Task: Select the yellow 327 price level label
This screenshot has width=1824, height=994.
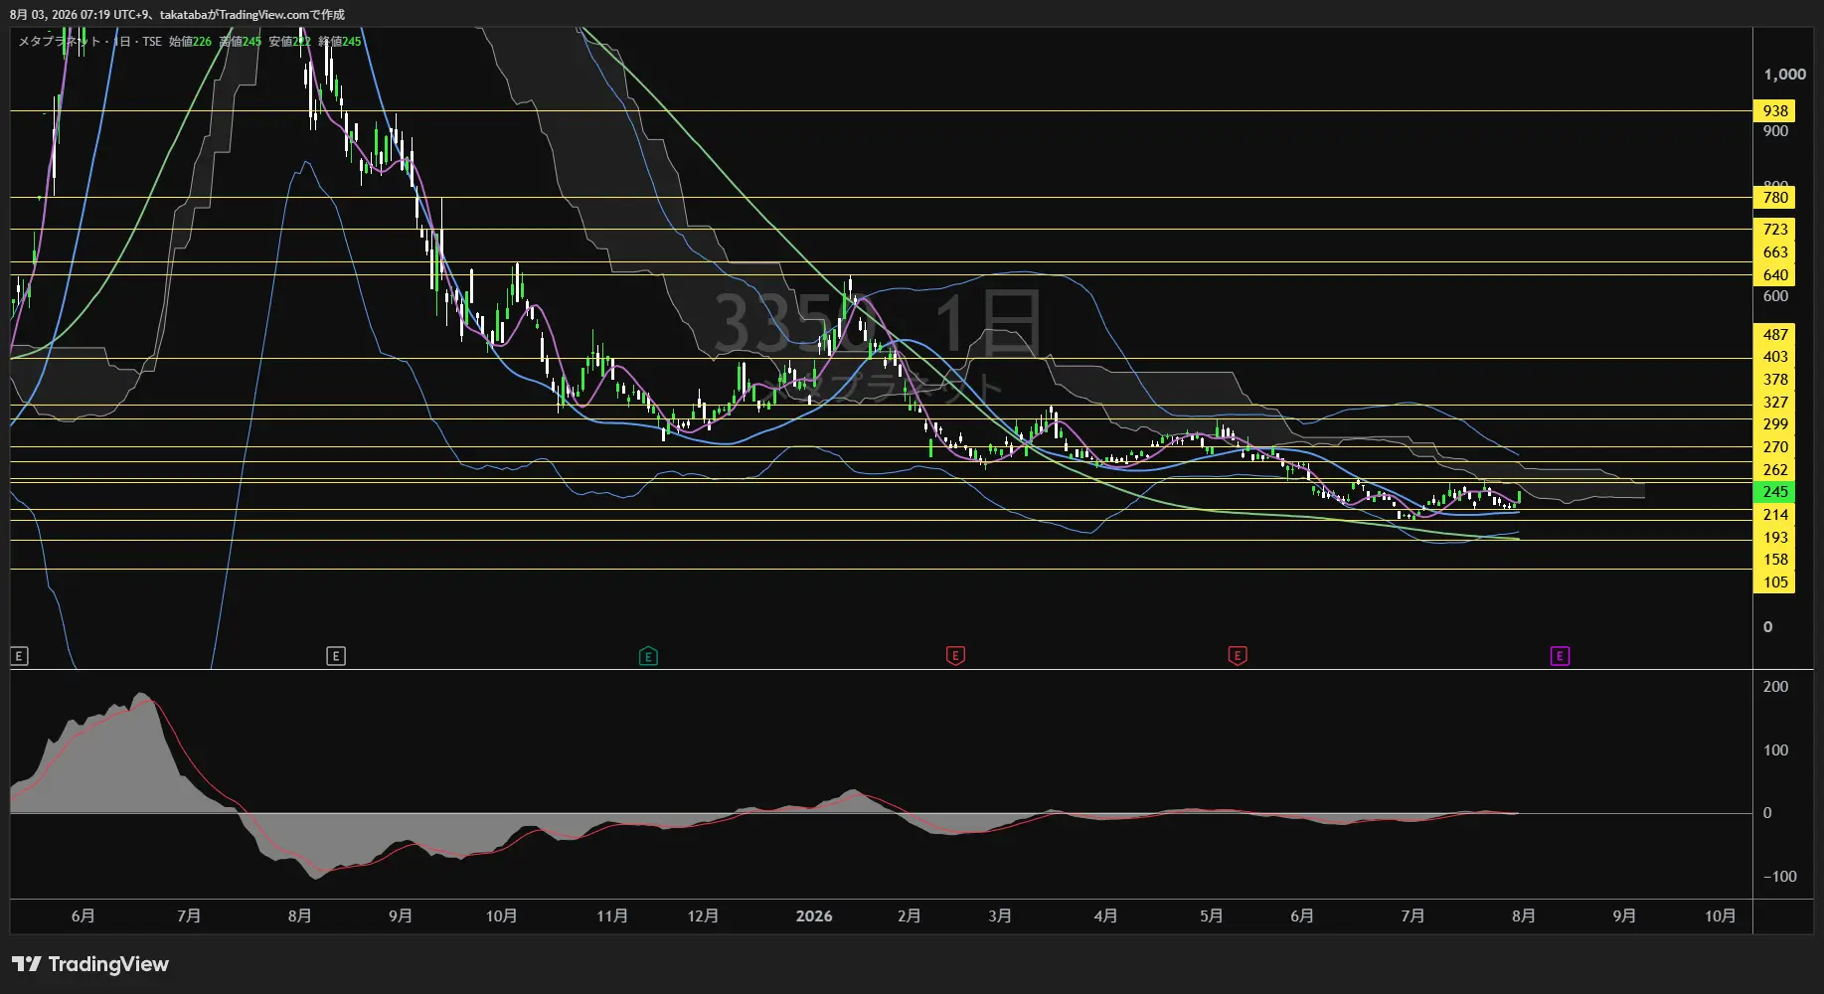Action: coord(1774,403)
